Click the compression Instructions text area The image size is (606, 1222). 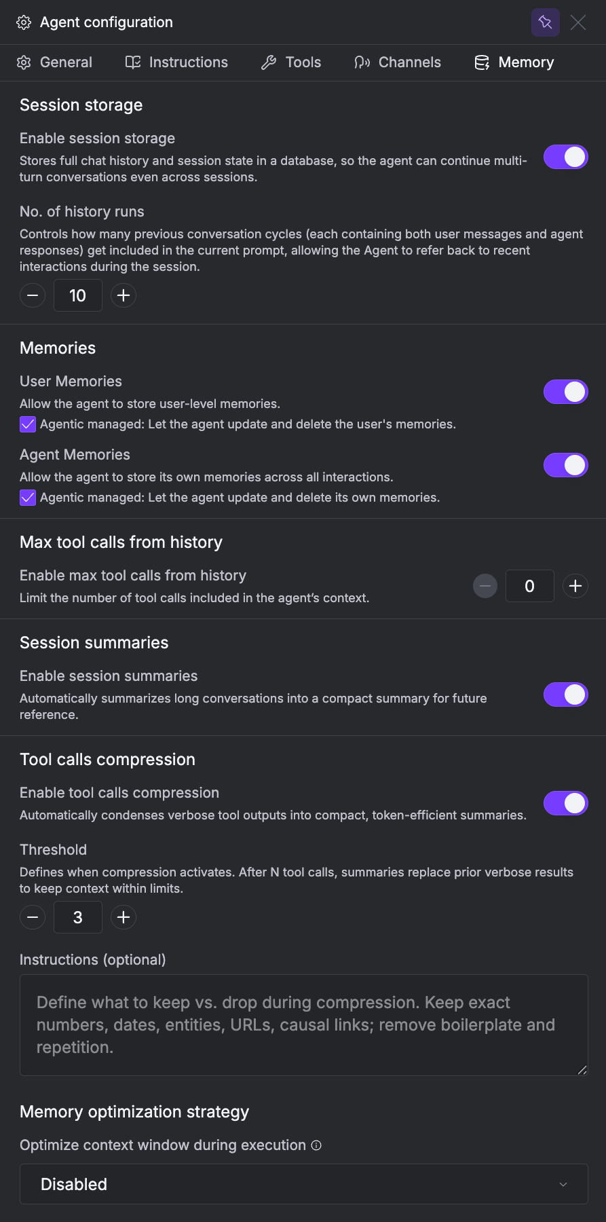(303, 1025)
